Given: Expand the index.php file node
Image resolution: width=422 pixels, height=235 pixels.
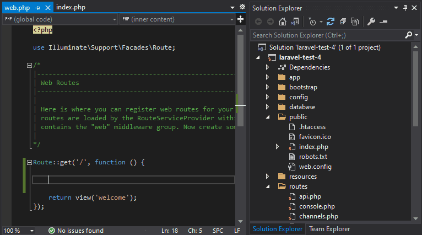Looking at the screenshot, I should click(277, 147).
